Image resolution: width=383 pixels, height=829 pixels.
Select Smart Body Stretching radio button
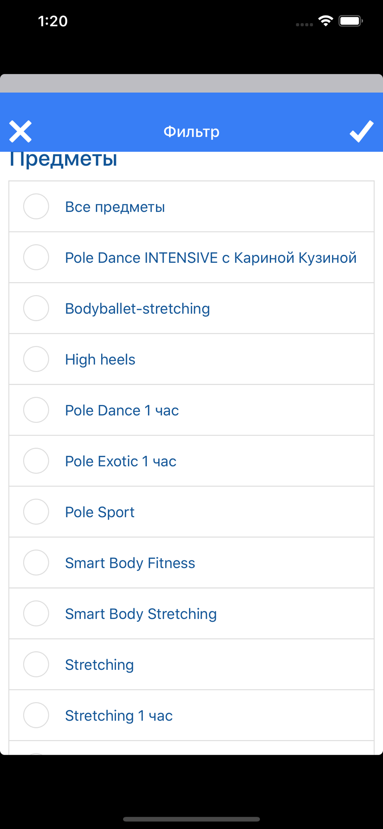pyautogui.click(x=36, y=613)
